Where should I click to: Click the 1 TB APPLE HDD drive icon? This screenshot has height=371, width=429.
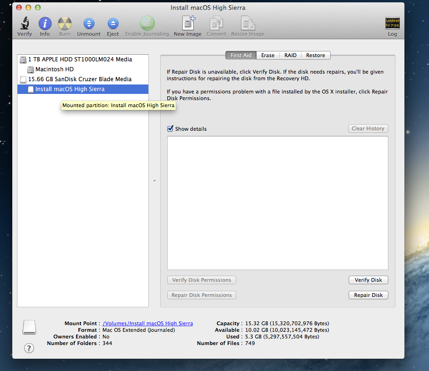[23, 59]
